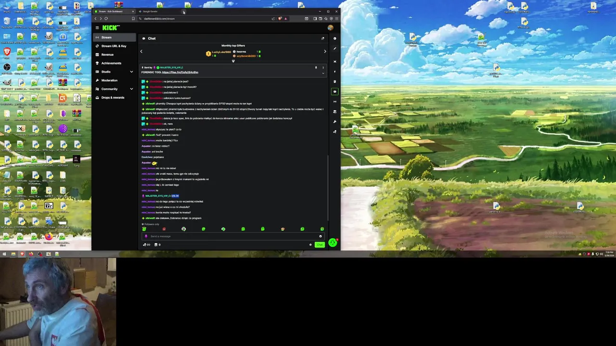Image resolution: width=616 pixels, height=346 pixels.
Task: Open the Kick hamburger menu
Action: pos(97,28)
